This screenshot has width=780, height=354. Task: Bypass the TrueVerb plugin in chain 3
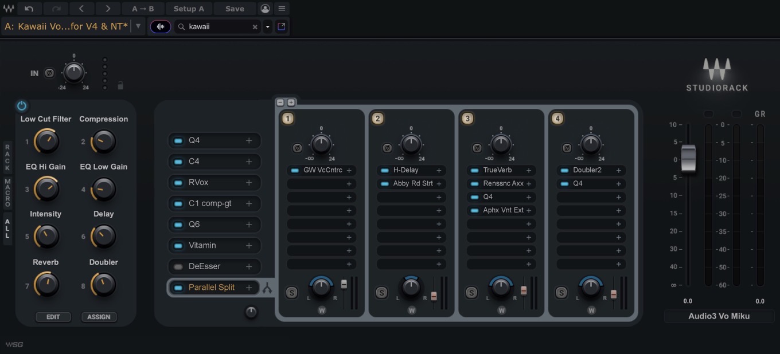474,170
